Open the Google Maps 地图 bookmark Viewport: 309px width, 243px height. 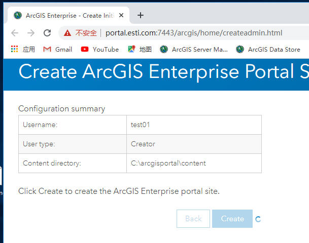click(140, 49)
